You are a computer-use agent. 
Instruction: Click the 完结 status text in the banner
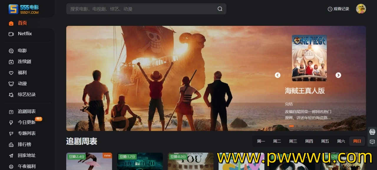[x=289, y=104]
